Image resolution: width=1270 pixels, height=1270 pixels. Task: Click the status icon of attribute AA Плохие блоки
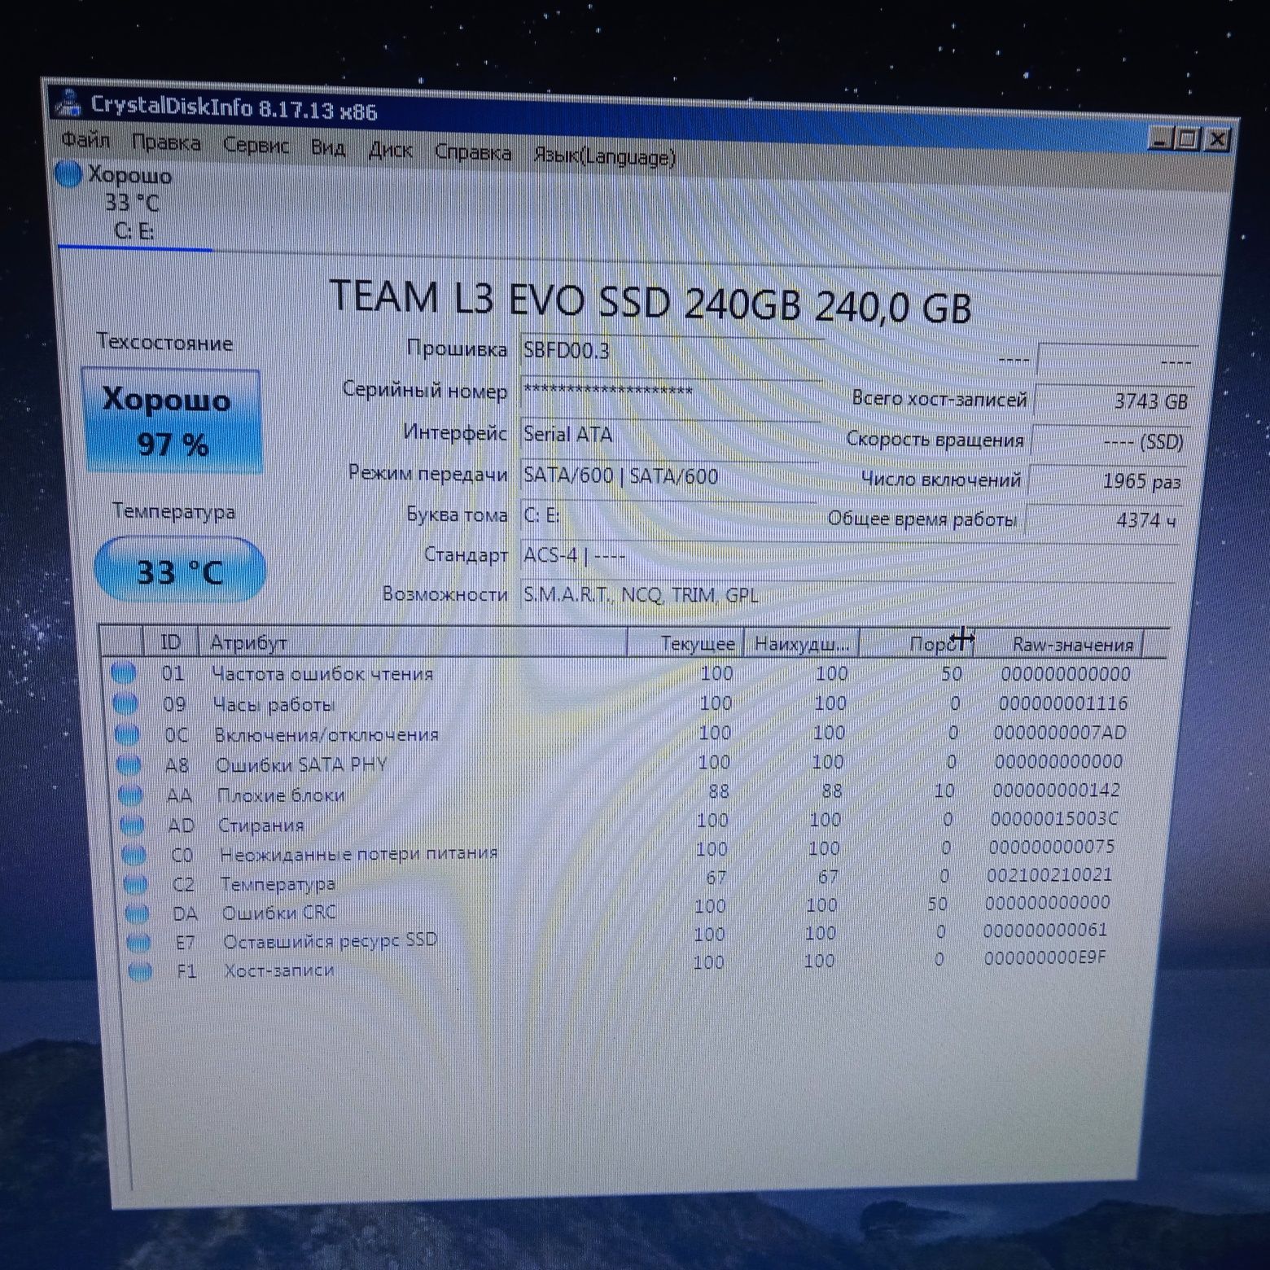click(x=130, y=794)
